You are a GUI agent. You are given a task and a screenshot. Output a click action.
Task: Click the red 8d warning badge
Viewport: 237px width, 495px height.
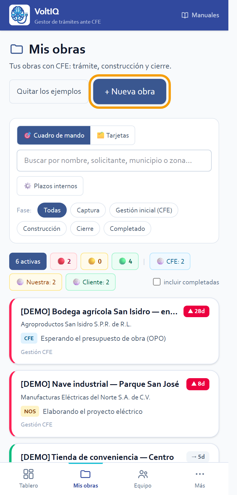(198, 384)
